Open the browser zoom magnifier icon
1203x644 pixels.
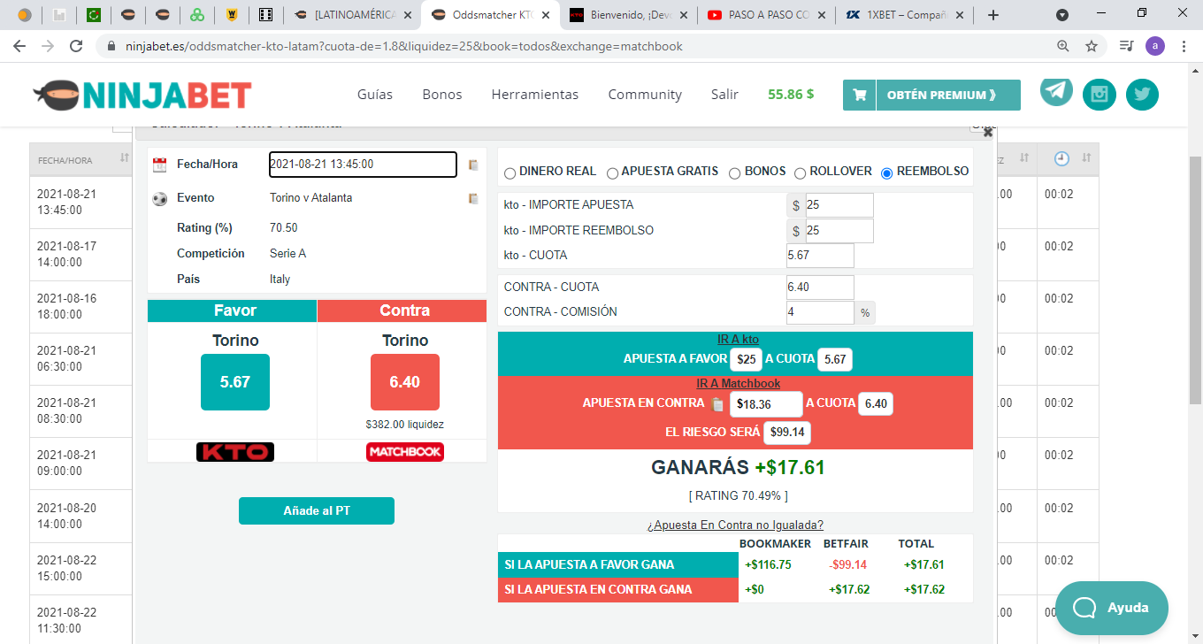[x=1062, y=46]
